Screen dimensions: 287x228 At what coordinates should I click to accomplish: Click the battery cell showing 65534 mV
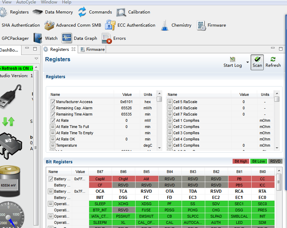pos(10,181)
